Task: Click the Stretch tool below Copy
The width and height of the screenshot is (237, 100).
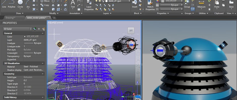Action: [42, 9]
